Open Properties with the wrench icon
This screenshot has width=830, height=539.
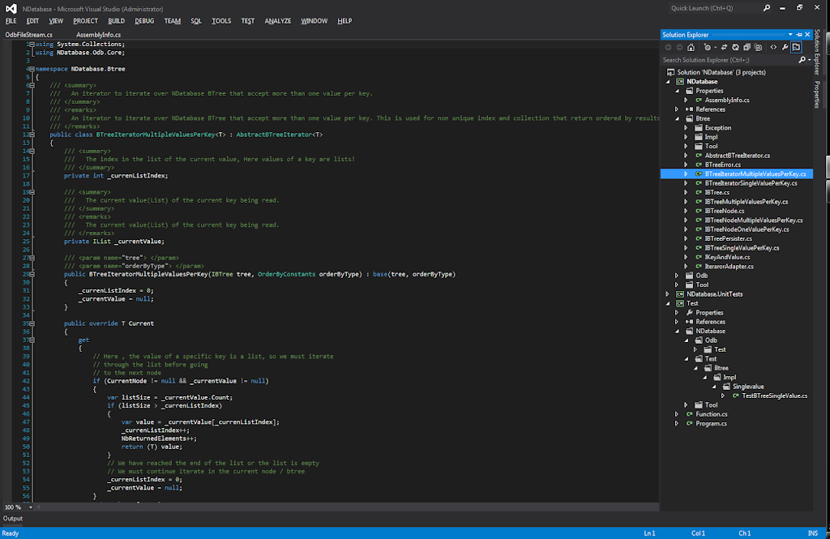(785, 47)
